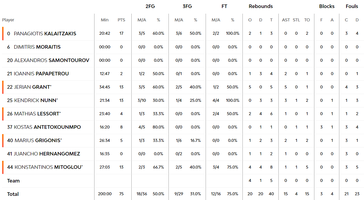Open Kostas Antetokounmpo player profile

(47, 127)
